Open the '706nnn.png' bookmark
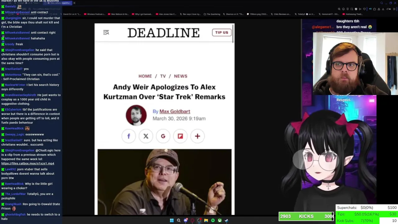Screen dimensions: 398x224 pyautogui.click(x=257, y=14)
